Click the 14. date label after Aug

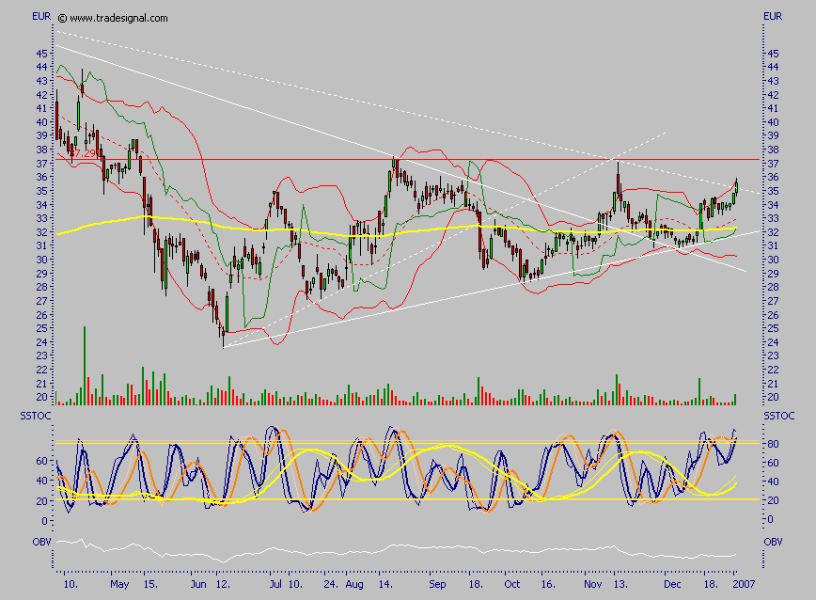385,584
